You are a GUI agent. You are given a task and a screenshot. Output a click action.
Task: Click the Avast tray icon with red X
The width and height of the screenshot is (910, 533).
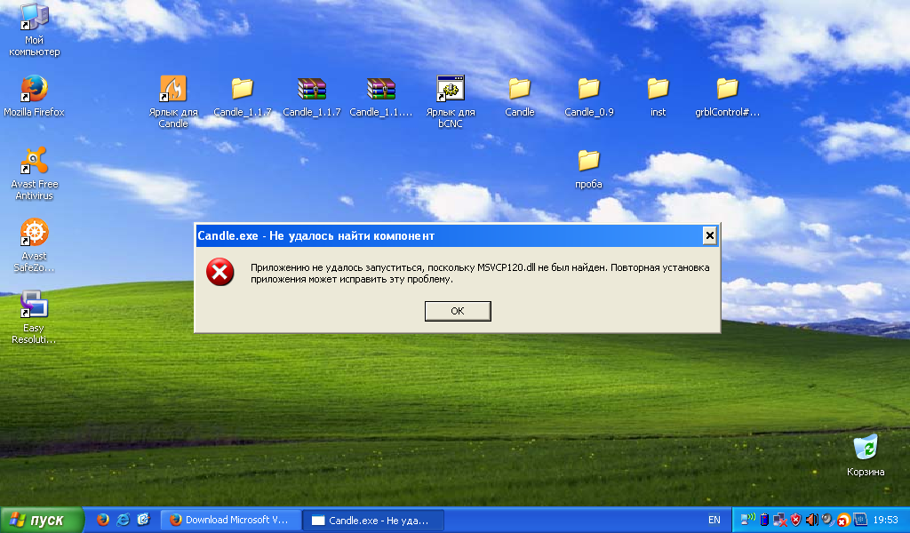click(843, 521)
